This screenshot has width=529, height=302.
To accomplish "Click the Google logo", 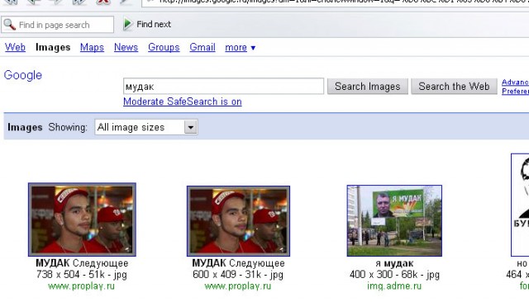I will 23,75.
